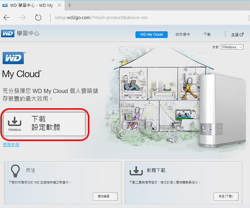Click the 開始學習 button
This screenshot has width=250, height=208.
(x=105, y=196)
